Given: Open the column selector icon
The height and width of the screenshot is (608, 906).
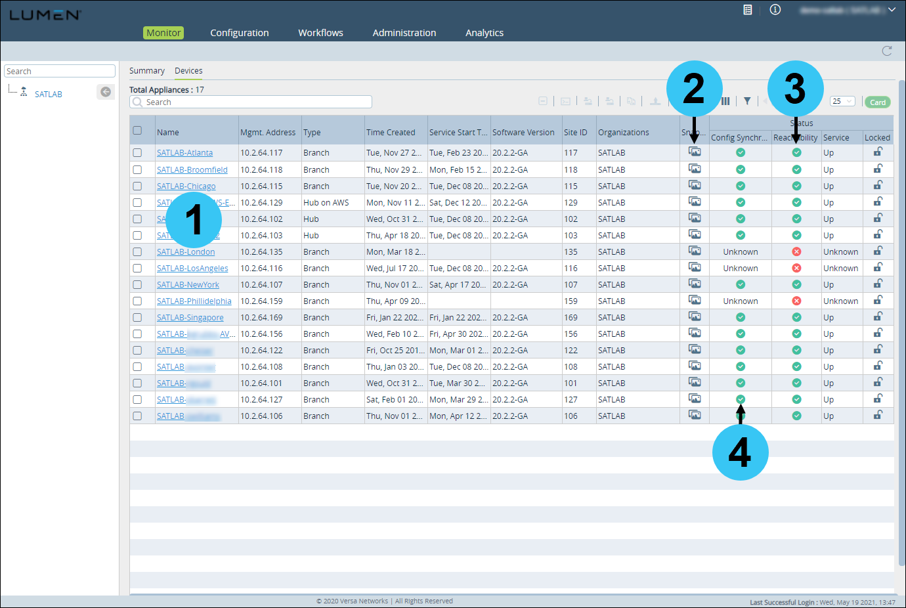Looking at the screenshot, I should pos(725,101).
